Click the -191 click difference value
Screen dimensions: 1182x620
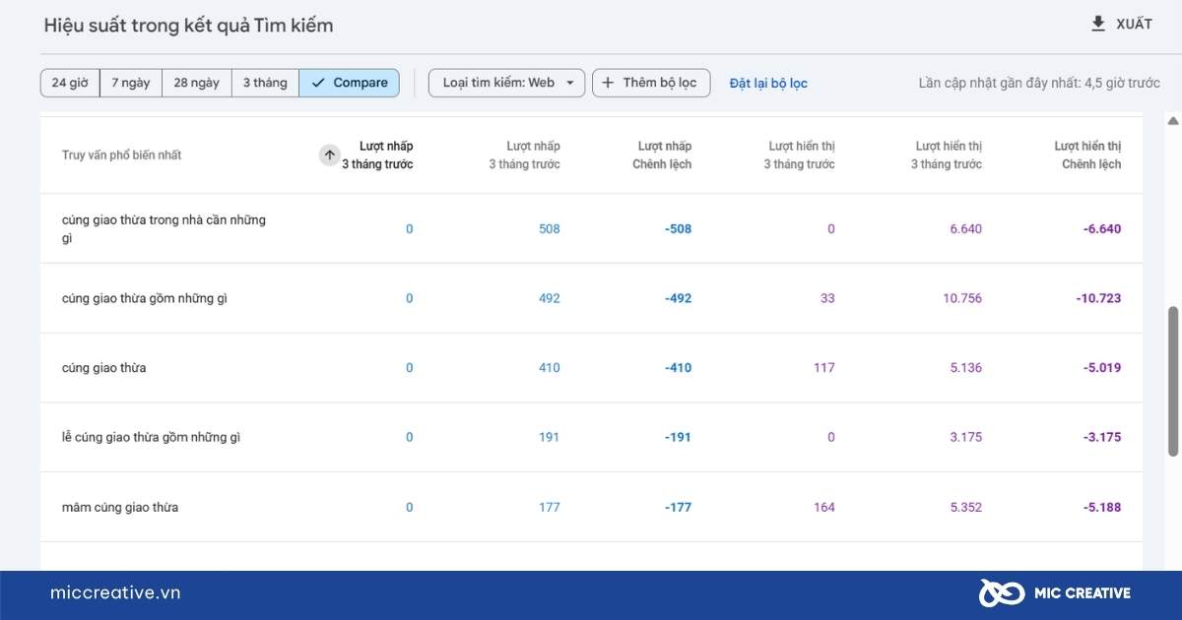[678, 437]
